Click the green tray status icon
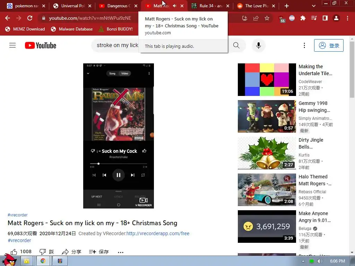The height and width of the screenshot is (266, 355). (x=312, y=261)
